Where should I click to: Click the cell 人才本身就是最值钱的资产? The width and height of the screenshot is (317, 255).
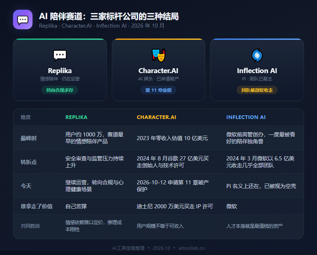(x=254, y=226)
